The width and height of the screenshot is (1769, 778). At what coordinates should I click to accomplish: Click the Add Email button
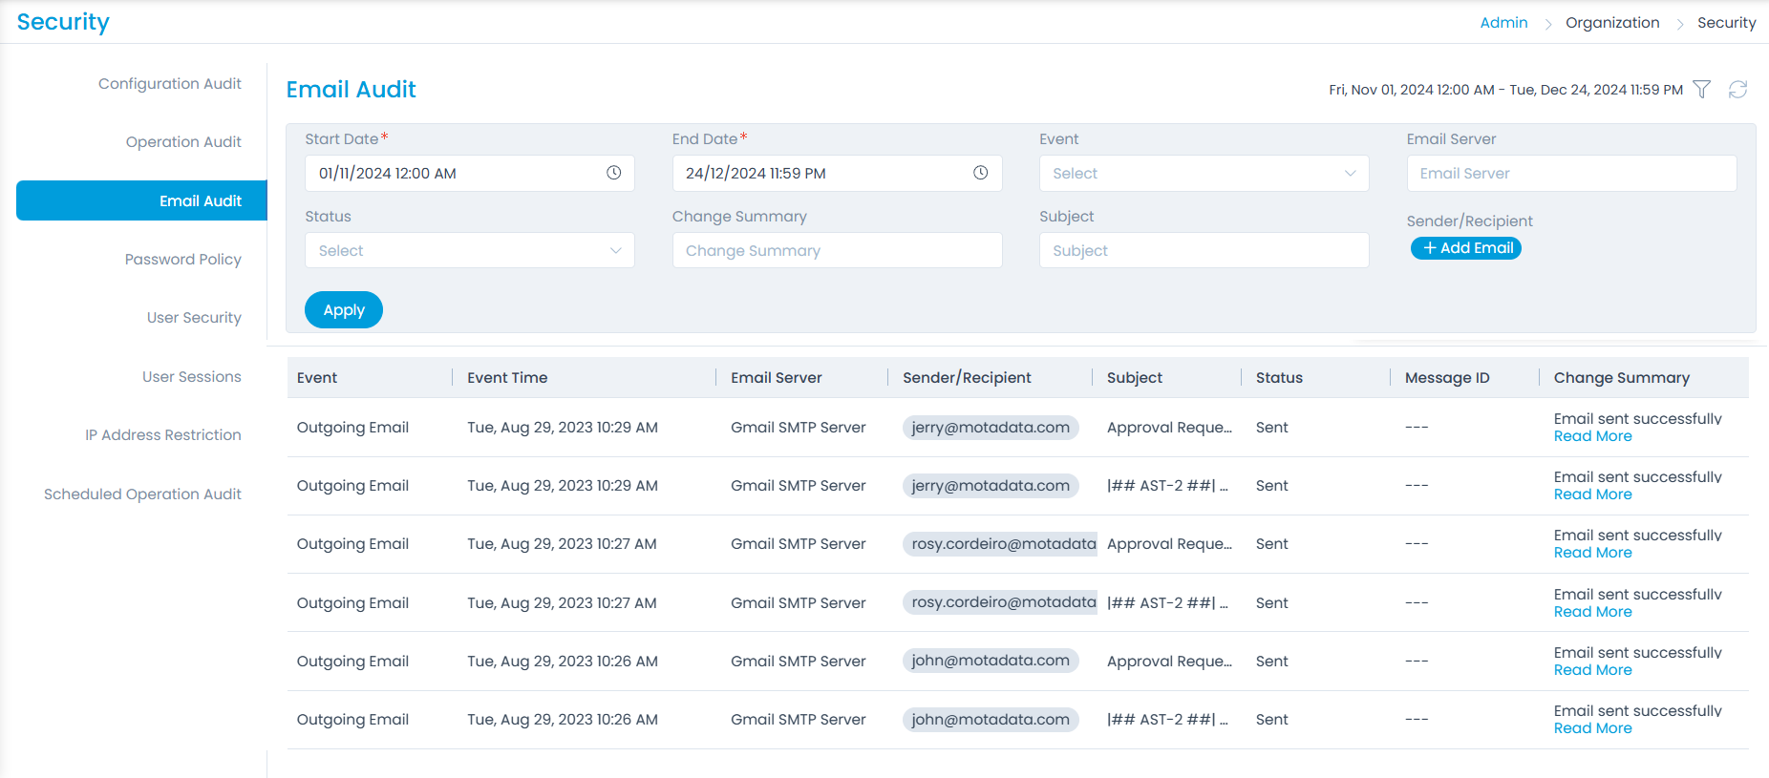tap(1466, 248)
